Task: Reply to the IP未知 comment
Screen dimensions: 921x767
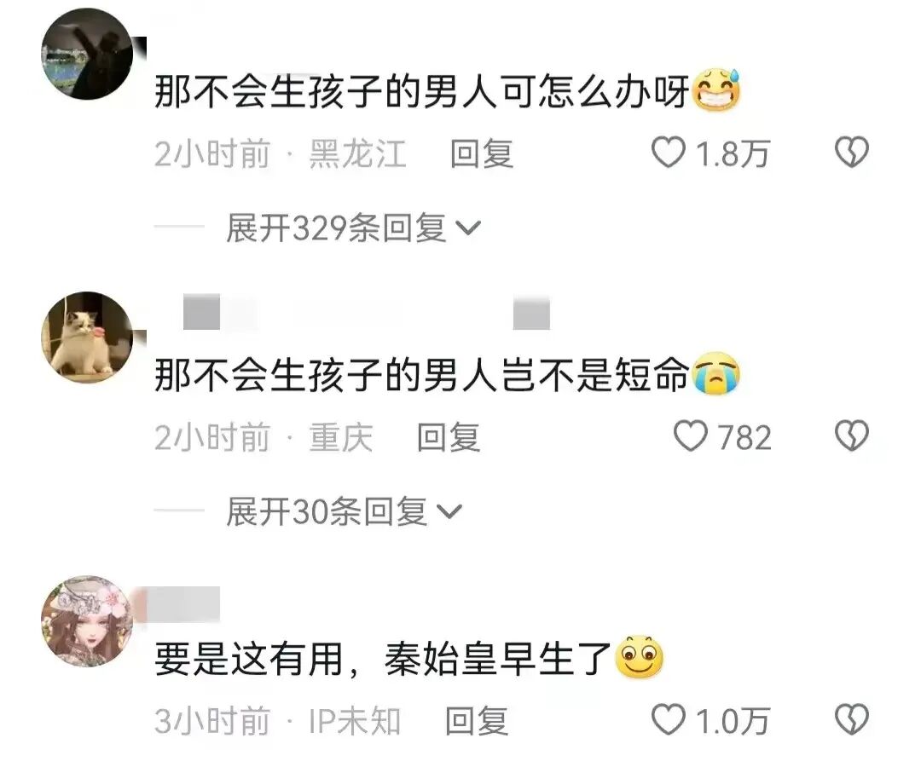Action: pos(477,721)
